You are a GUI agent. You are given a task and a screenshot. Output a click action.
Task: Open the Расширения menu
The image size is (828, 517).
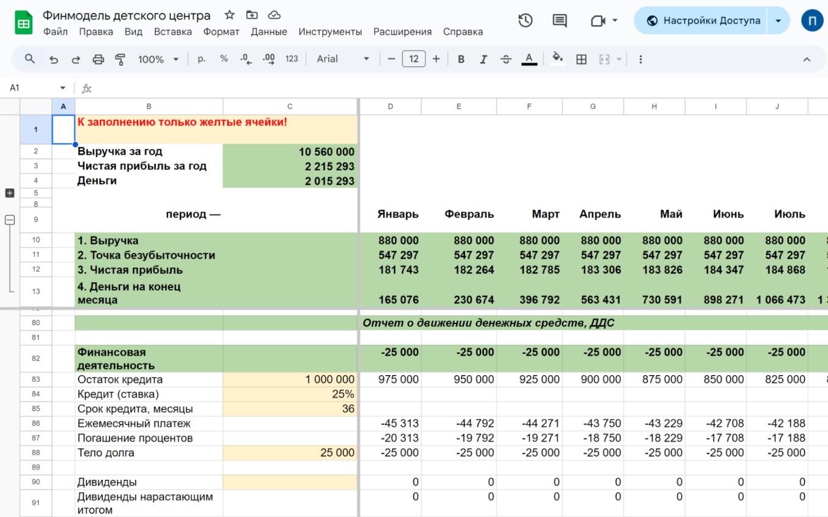point(402,32)
